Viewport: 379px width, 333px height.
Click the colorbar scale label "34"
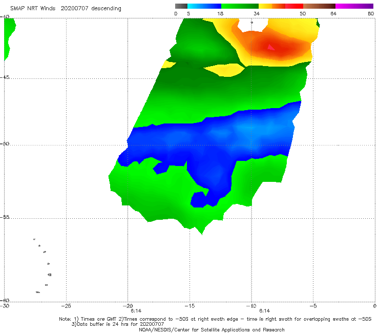coord(257,13)
